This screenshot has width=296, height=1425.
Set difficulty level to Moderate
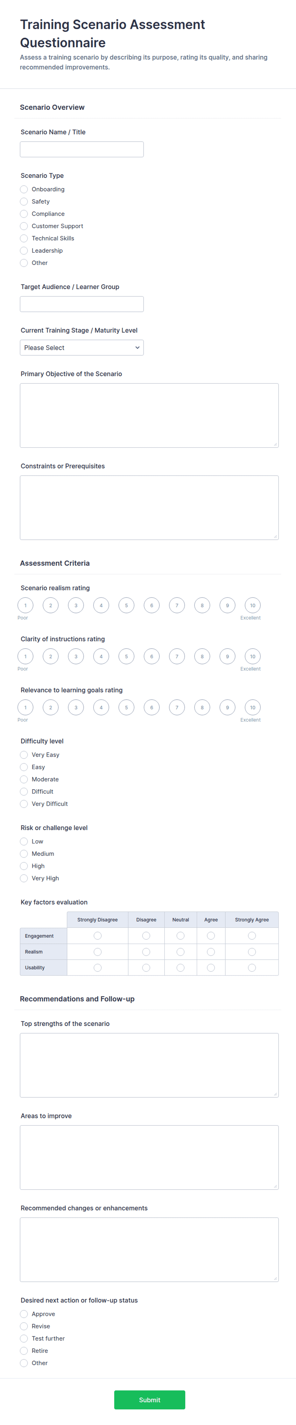pos(24,779)
